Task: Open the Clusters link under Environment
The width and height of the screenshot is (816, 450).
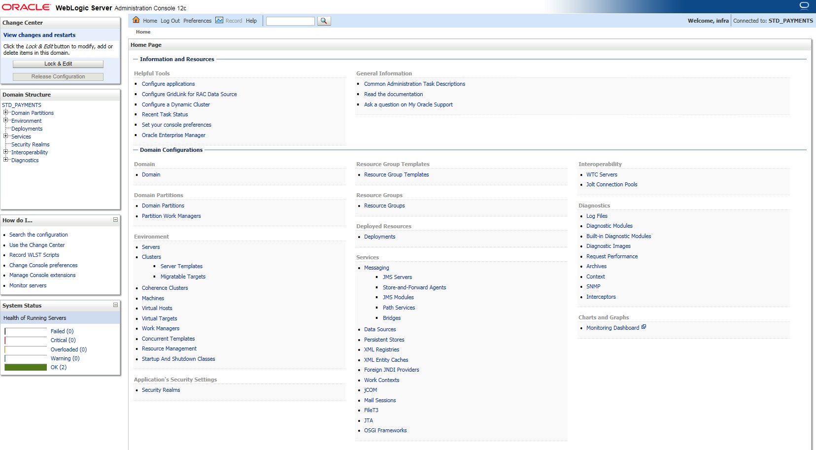Action: [151, 257]
